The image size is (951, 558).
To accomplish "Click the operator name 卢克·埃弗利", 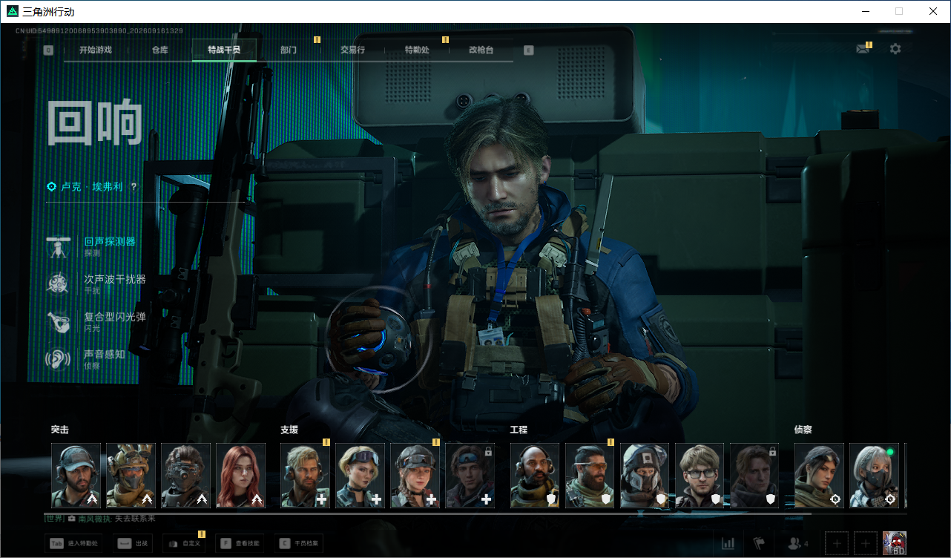I will [93, 187].
